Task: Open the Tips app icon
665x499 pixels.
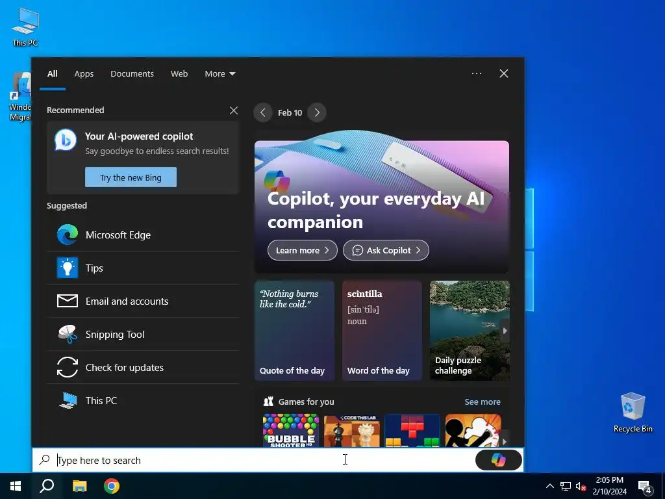Action: (x=68, y=268)
